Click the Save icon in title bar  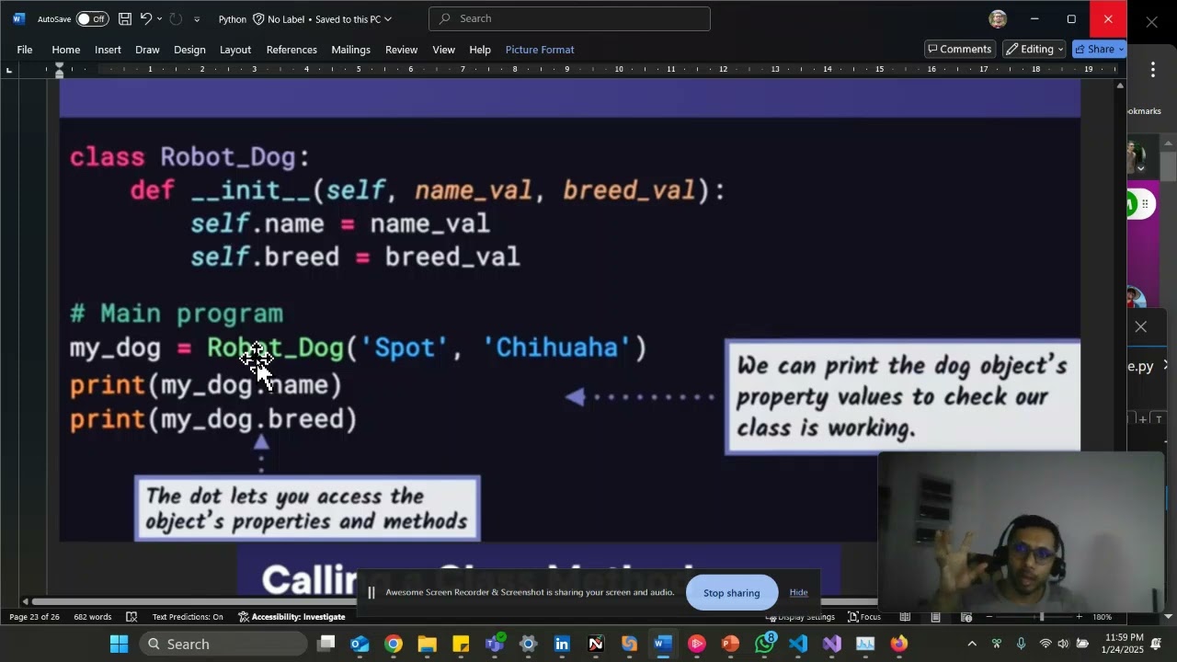click(125, 18)
